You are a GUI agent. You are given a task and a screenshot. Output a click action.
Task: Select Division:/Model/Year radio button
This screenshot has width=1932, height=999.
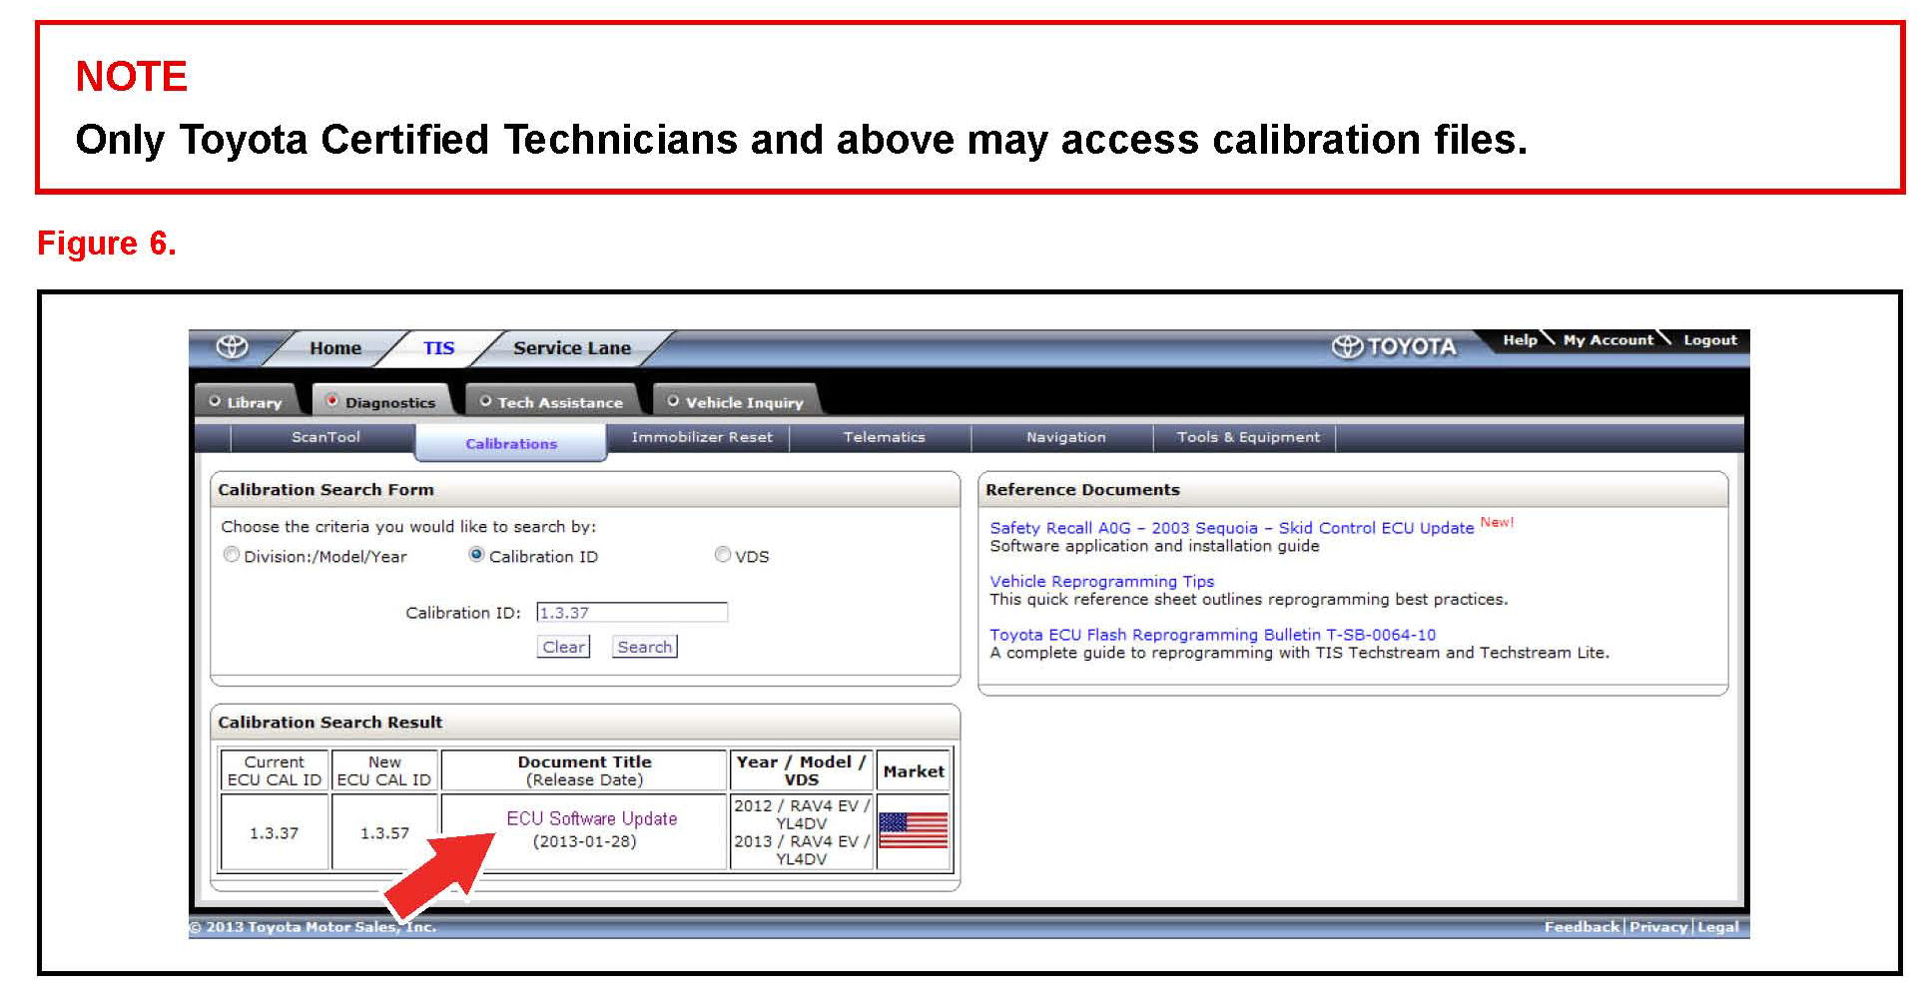(x=232, y=555)
